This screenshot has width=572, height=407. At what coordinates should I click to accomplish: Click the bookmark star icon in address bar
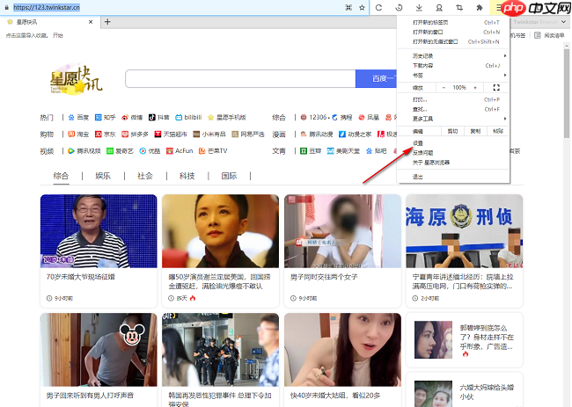362,7
